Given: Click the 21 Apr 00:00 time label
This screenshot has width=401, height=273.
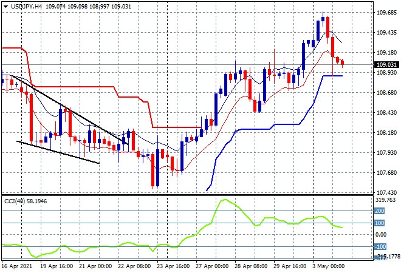Looking at the screenshot, I should point(95,266).
